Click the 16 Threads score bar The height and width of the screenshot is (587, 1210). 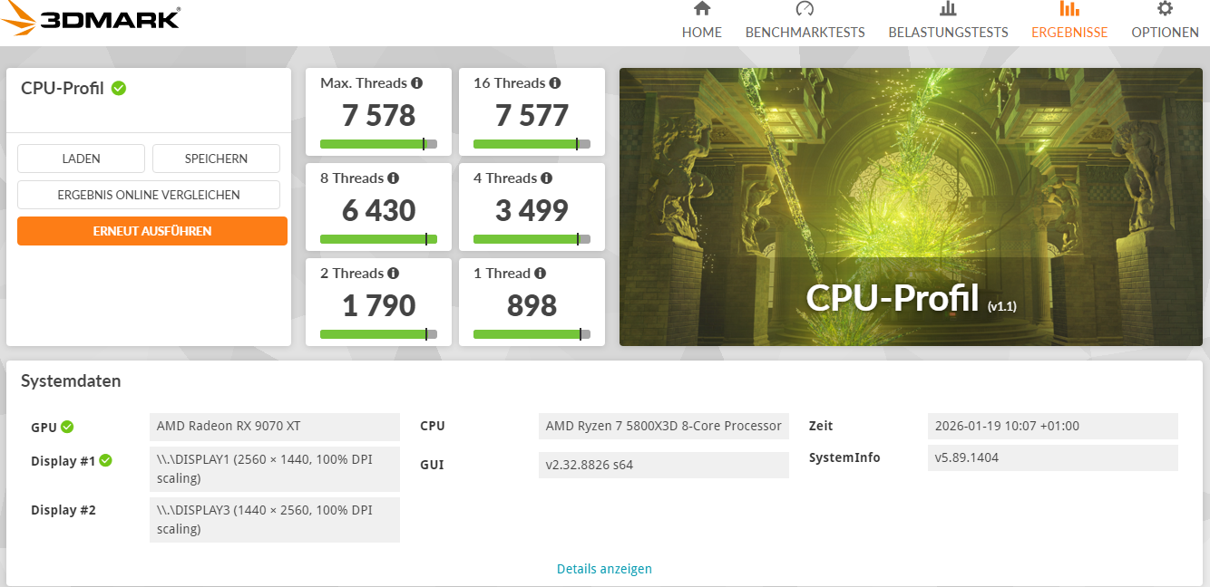(x=532, y=144)
